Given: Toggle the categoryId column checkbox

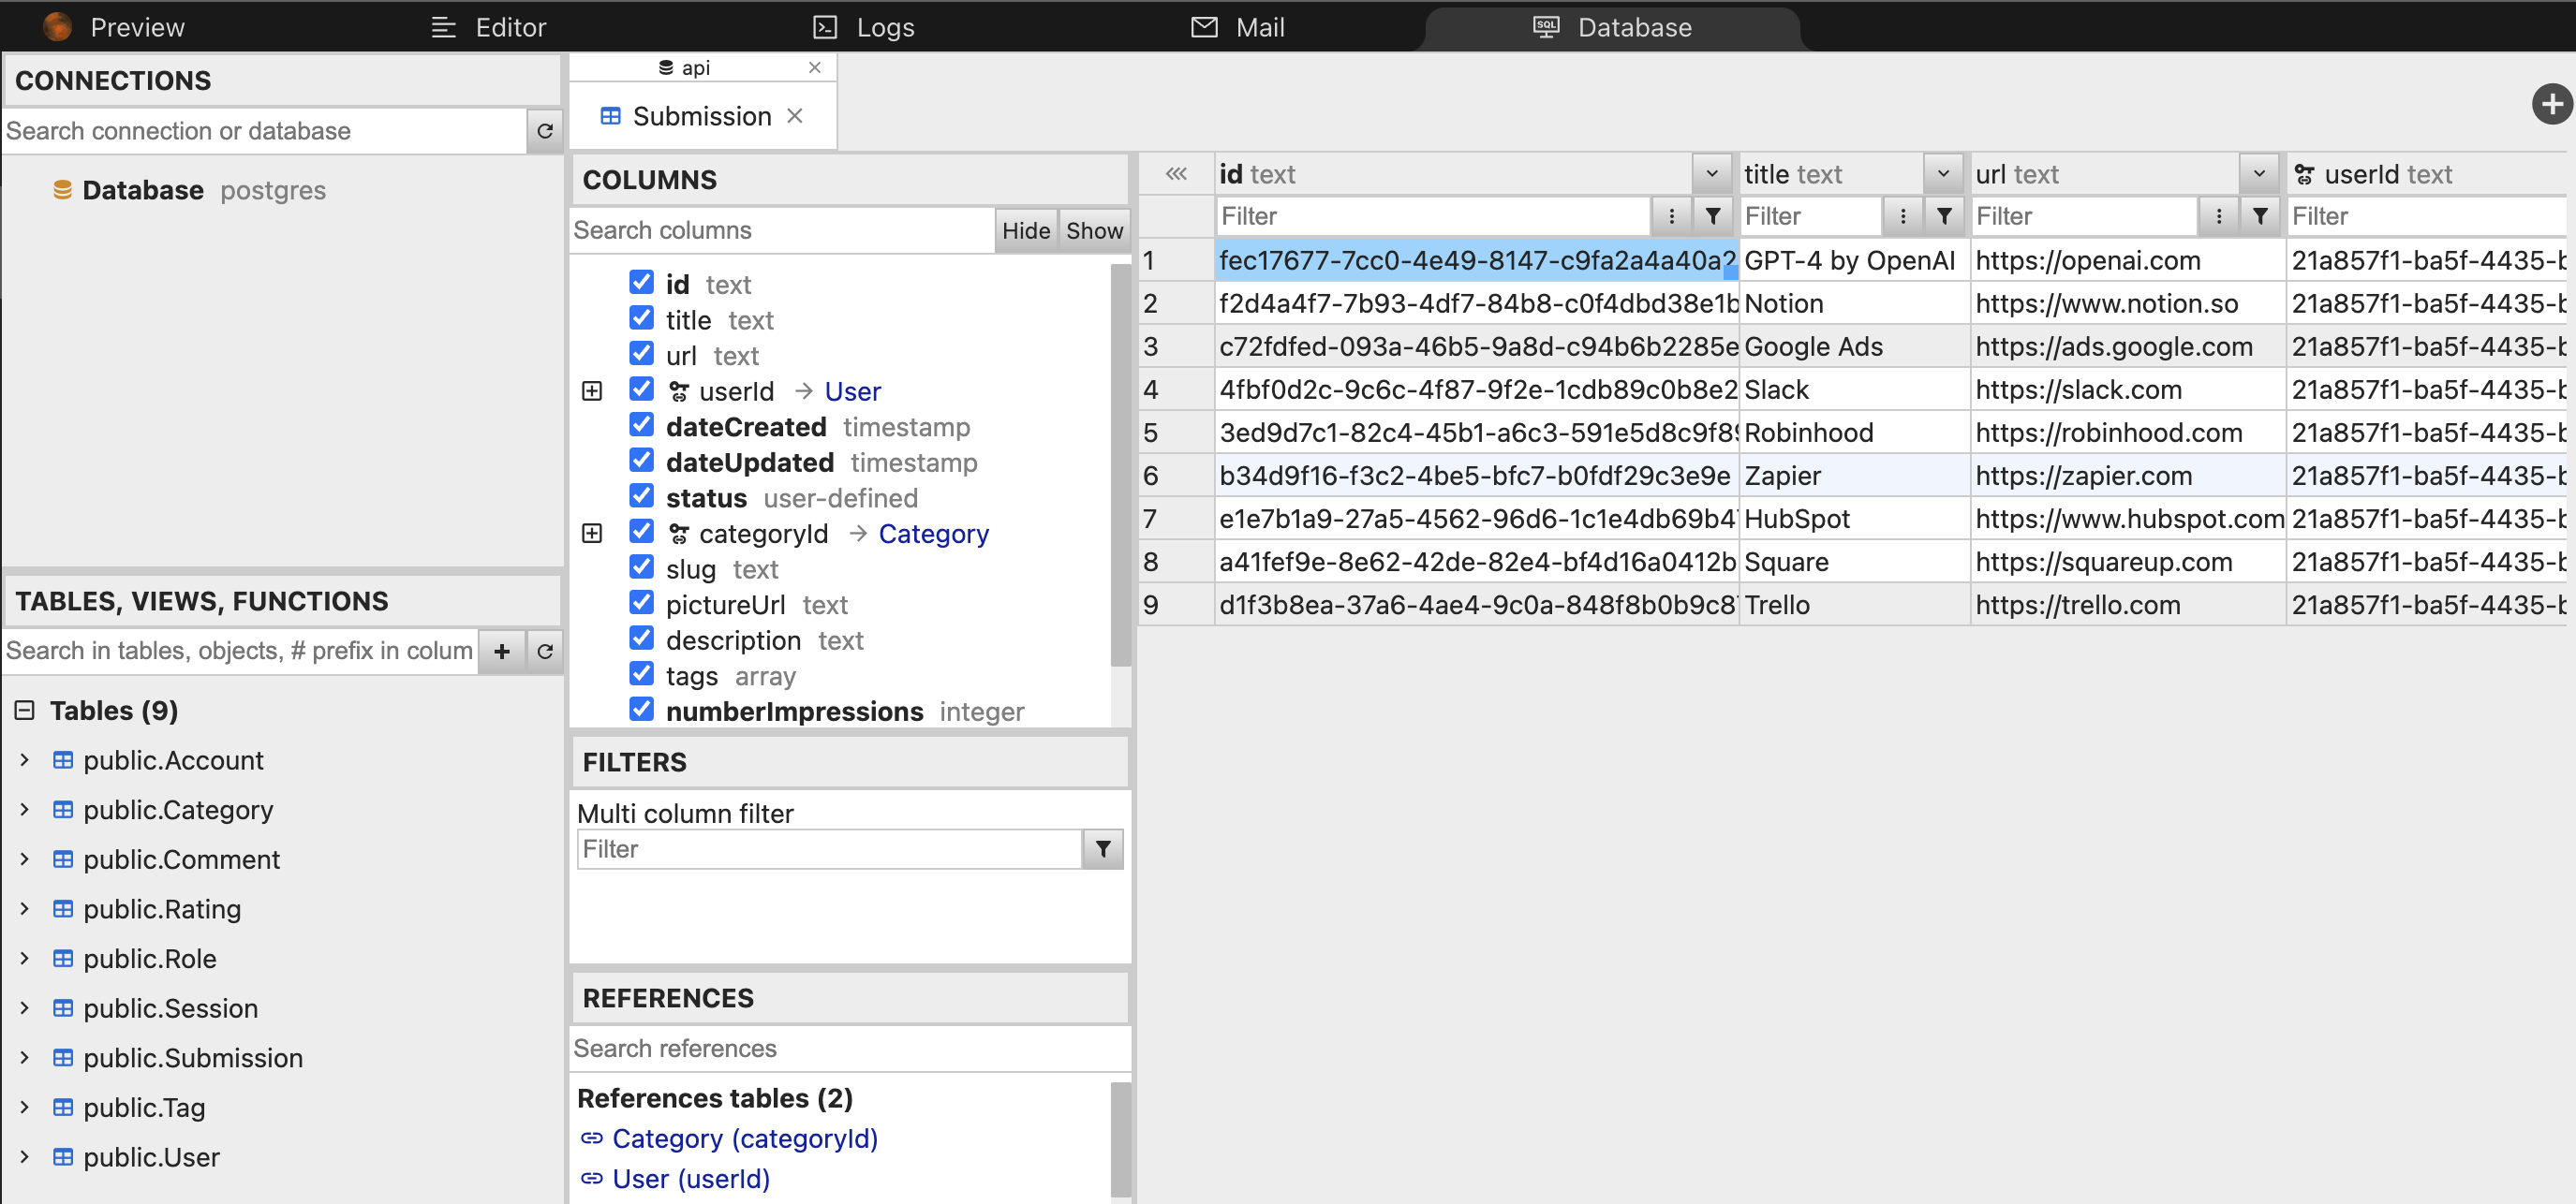Looking at the screenshot, I should point(642,532).
